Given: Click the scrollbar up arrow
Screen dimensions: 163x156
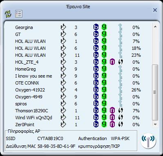Looking at the screenshot, I should pos(155,27).
